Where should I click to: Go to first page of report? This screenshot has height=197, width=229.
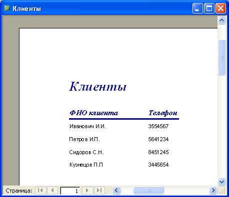[40, 191]
